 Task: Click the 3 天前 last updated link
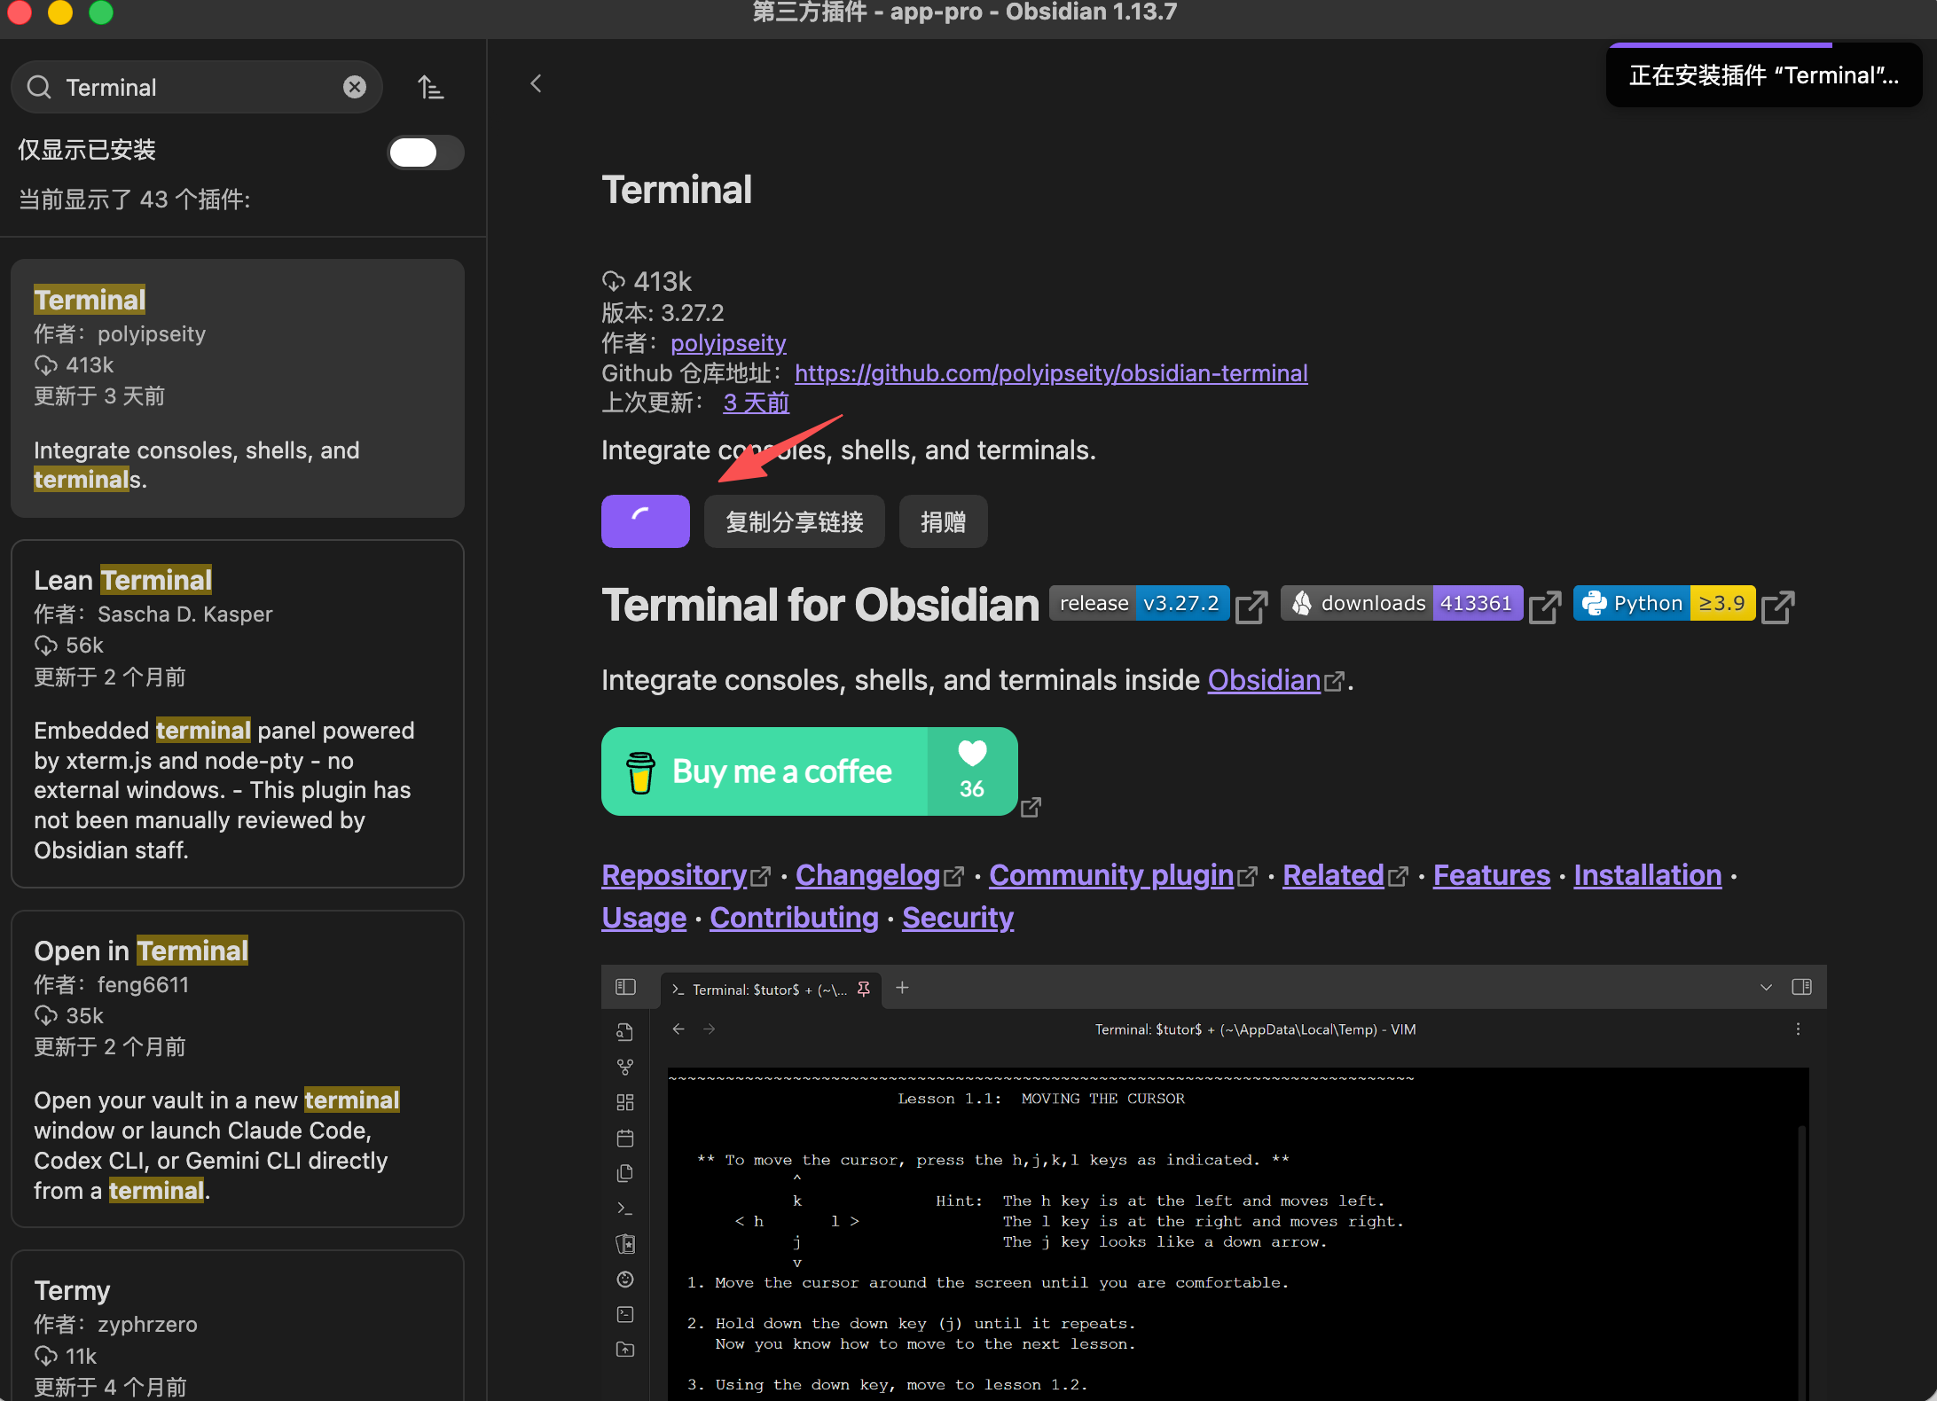(x=757, y=403)
